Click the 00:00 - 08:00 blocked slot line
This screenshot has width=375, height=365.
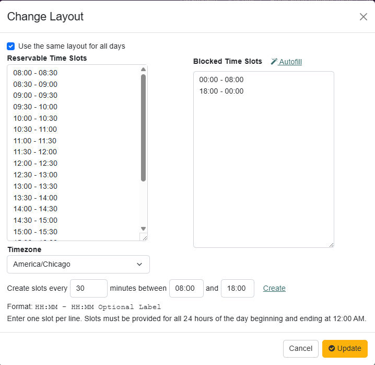pos(221,79)
